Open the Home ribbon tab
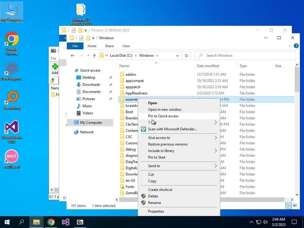Viewport: 304px width, 228px height. point(92,46)
